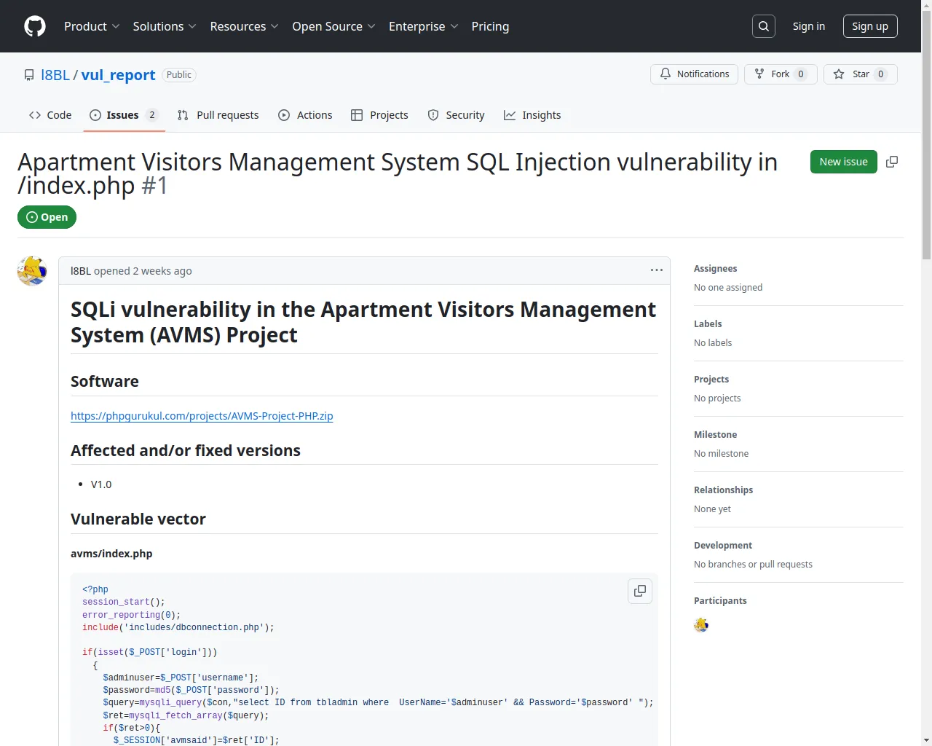
Task: Click the 'No milestone' text
Action: coord(721,454)
